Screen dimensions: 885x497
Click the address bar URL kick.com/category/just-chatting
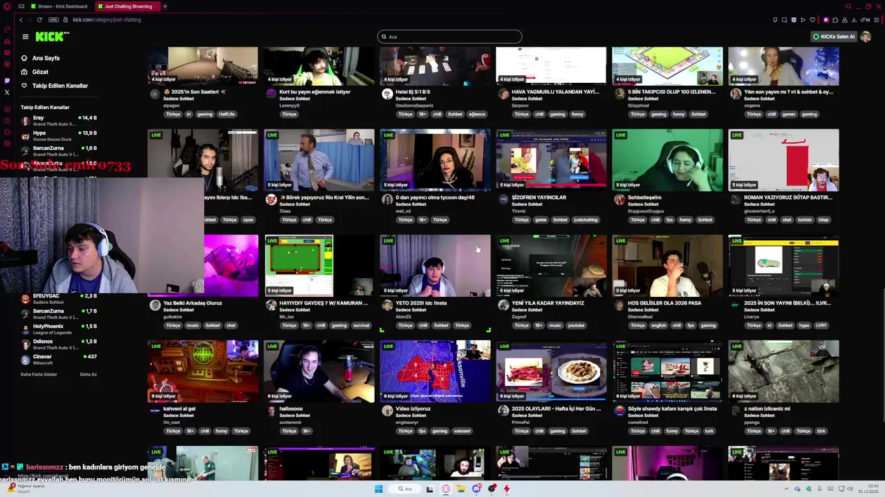click(106, 19)
